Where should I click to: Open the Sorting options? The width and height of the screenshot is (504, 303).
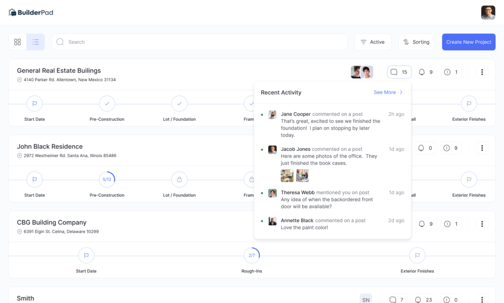pyautogui.click(x=416, y=42)
